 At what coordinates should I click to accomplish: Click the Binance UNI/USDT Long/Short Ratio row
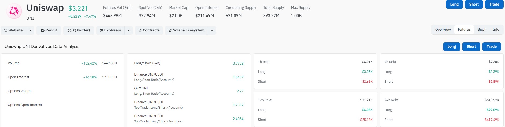coord(189,77)
